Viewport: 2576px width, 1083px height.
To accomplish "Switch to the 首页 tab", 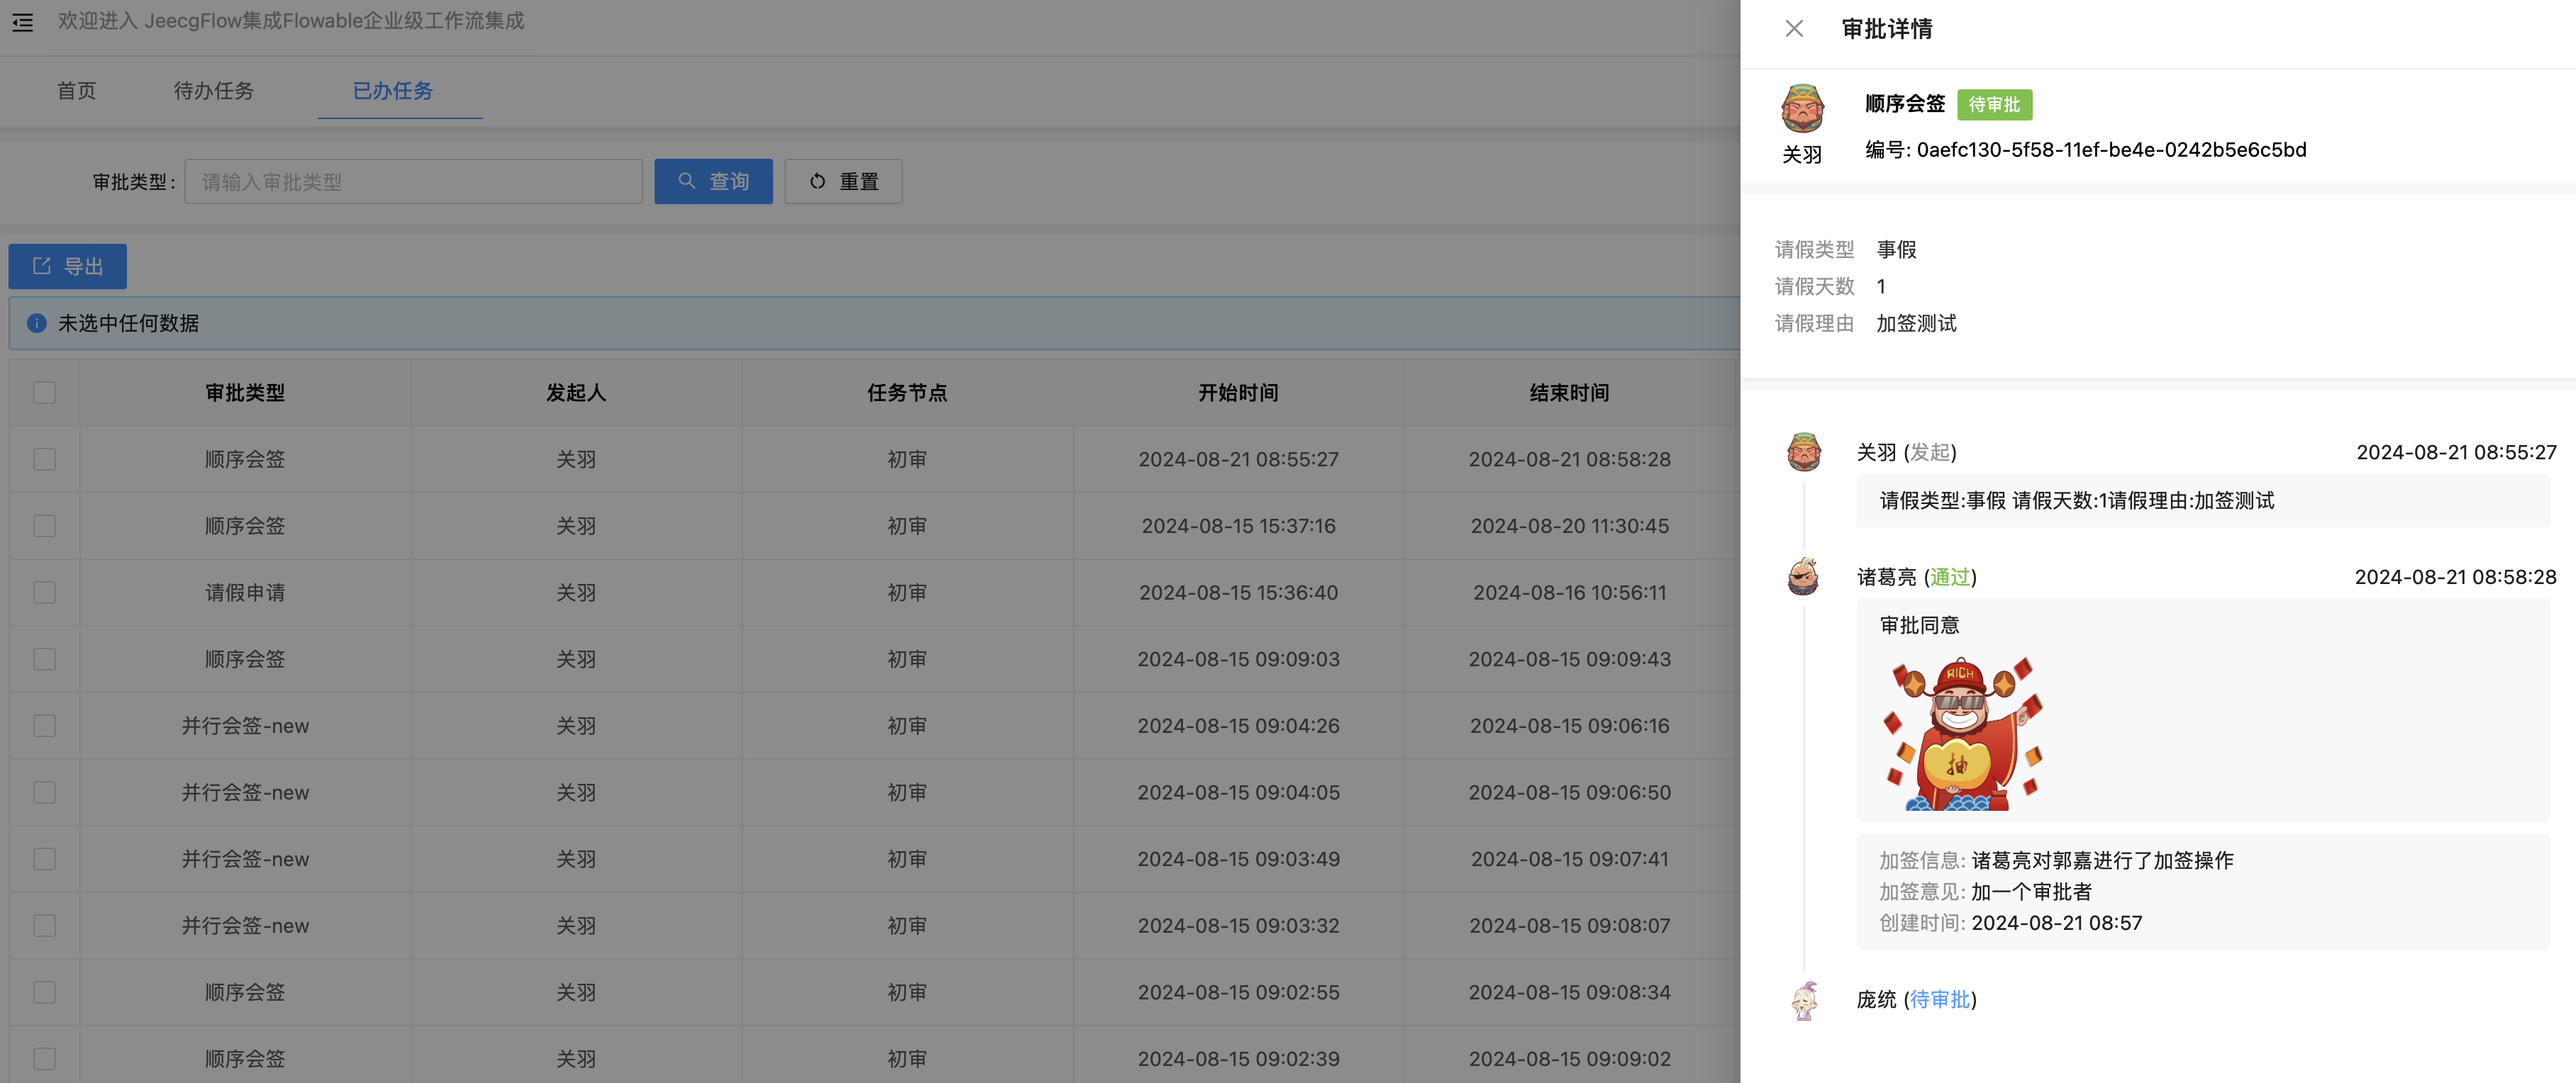I will click(x=76, y=91).
